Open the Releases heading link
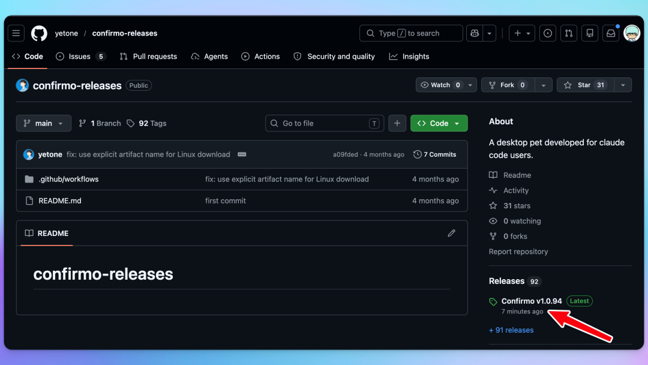The width and height of the screenshot is (648, 365). pyautogui.click(x=506, y=281)
